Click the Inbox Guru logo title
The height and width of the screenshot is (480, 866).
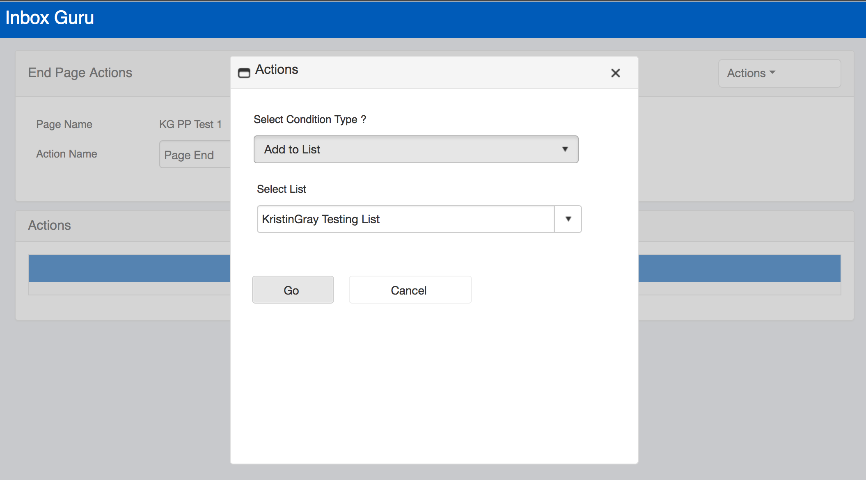(50, 18)
